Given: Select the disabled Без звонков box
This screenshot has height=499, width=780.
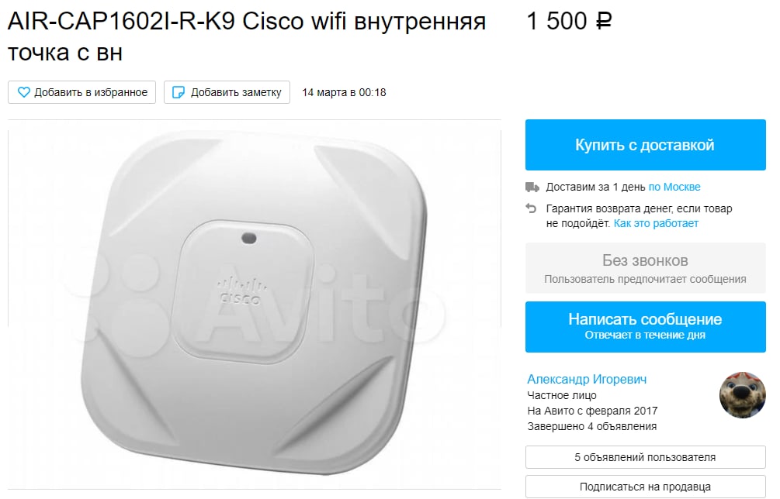Looking at the screenshot, I should tap(645, 268).
